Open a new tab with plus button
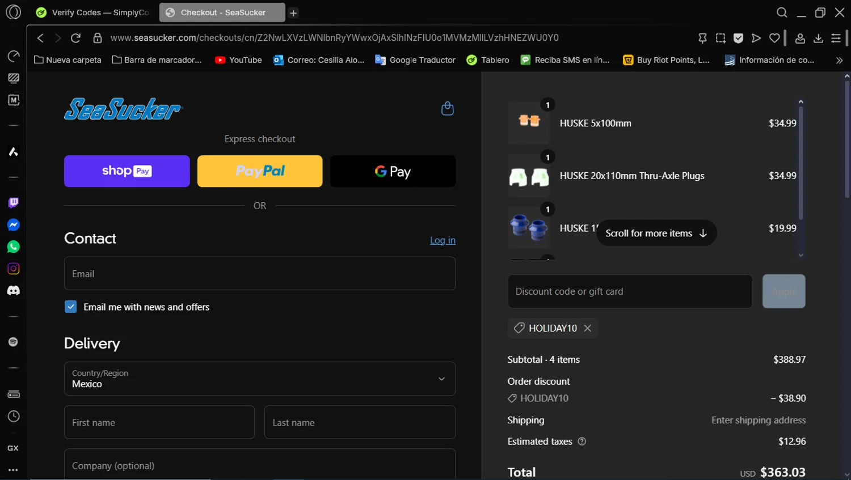This screenshot has width=851, height=480. [293, 12]
